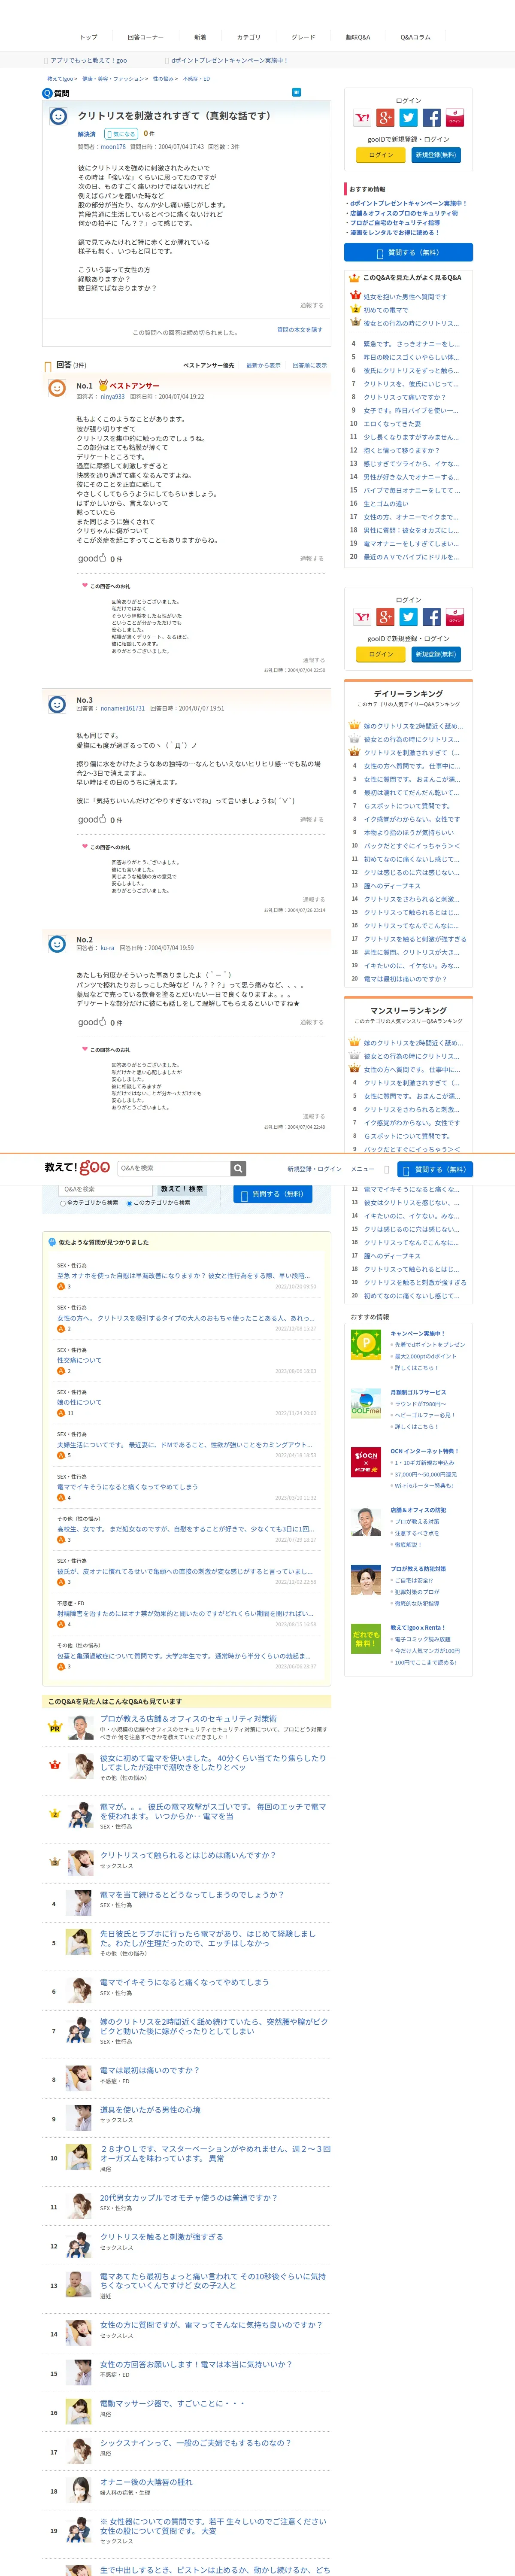Open the 教えて!goo x Renta！ link
Screen dimensions: 515x2576
[417, 1627]
